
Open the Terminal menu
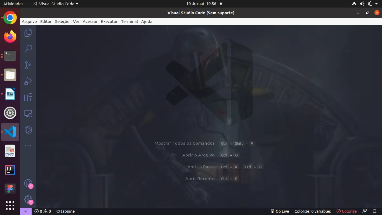[129, 22]
